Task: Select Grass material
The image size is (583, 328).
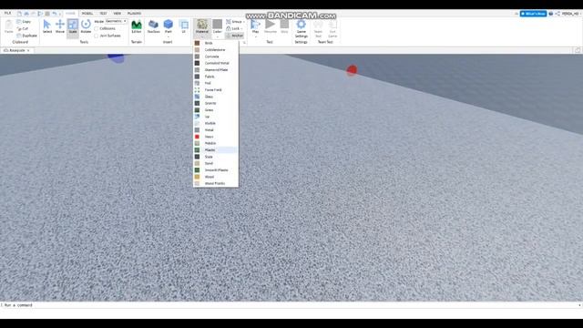Action: coord(216,110)
